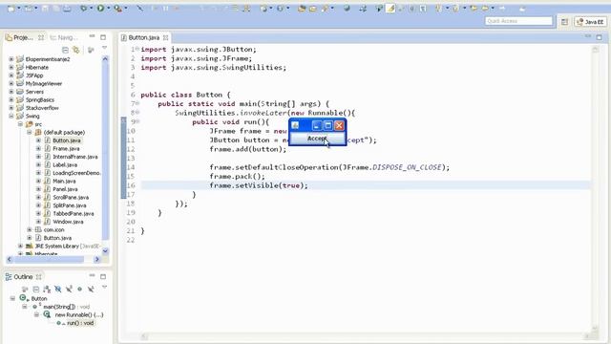The height and width of the screenshot is (344, 611).
Task: Expand the Hibernate project
Action: coord(11,67)
